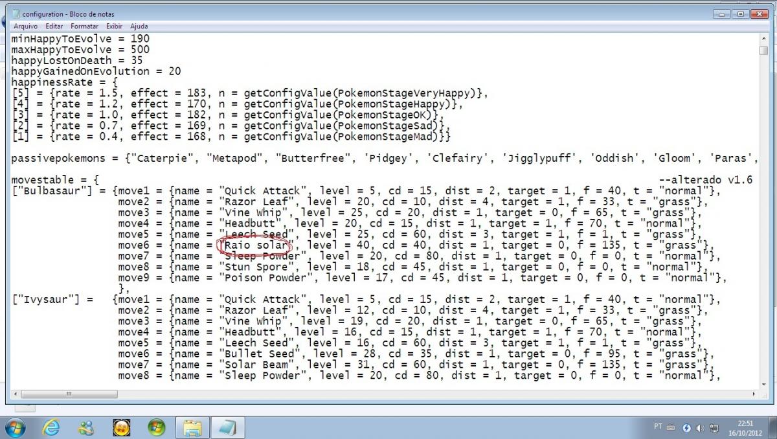Open the Arquivo menu
777x439 pixels.
pyautogui.click(x=26, y=27)
